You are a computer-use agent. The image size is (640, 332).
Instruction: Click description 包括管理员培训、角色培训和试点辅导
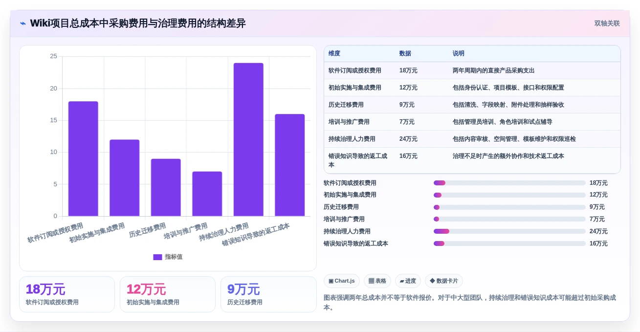click(503, 122)
